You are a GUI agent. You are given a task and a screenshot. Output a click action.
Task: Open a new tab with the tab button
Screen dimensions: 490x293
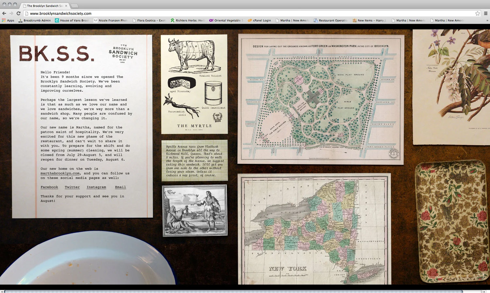click(74, 6)
